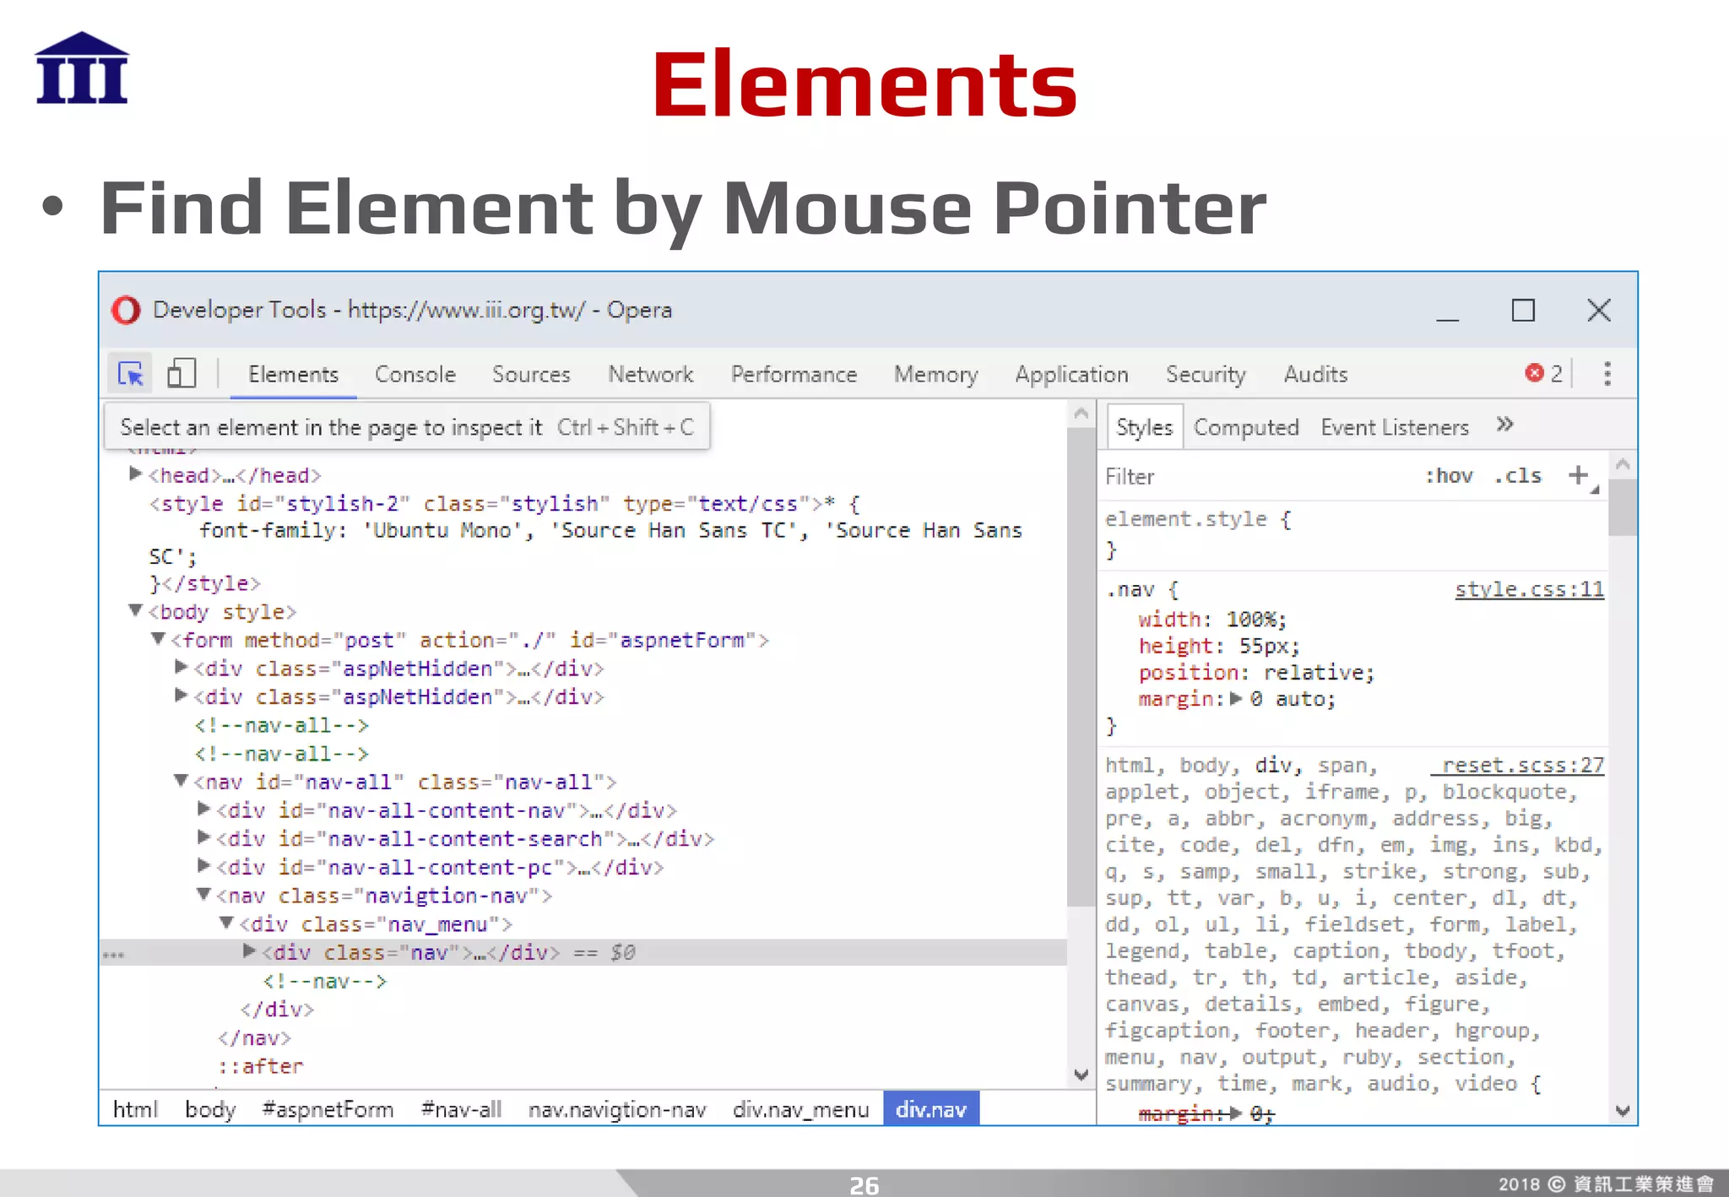Collapse the nav#nav-all tree node
1729x1197 pixels.
click(x=181, y=781)
